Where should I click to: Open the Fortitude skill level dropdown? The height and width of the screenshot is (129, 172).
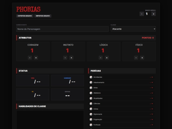tap(152, 125)
